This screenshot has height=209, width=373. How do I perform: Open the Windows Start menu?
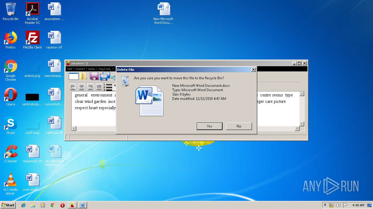[8, 205]
